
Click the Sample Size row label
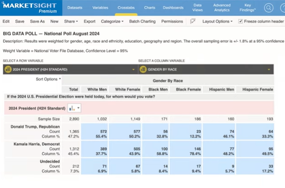49,119
